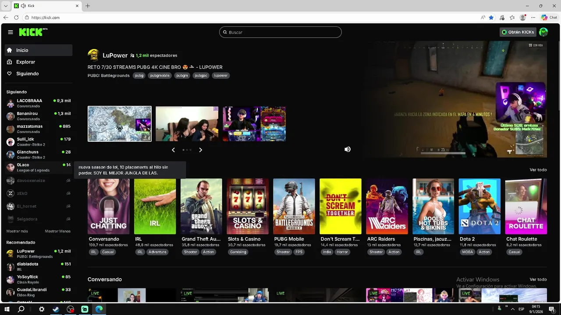This screenshot has height=315, width=561.
Task: Open the Dota 2 category card
Action: click(x=479, y=206)
